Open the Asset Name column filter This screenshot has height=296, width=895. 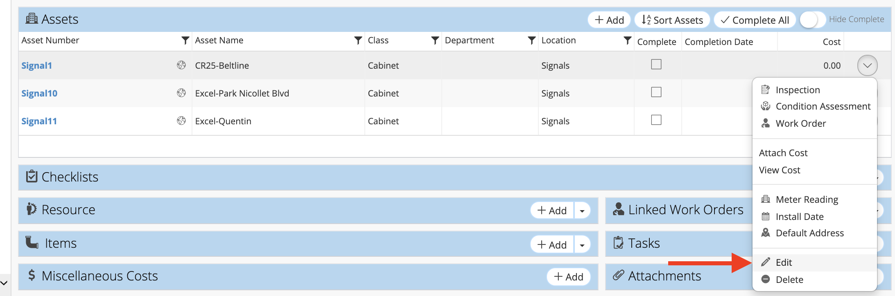click(x=358, y=40)
